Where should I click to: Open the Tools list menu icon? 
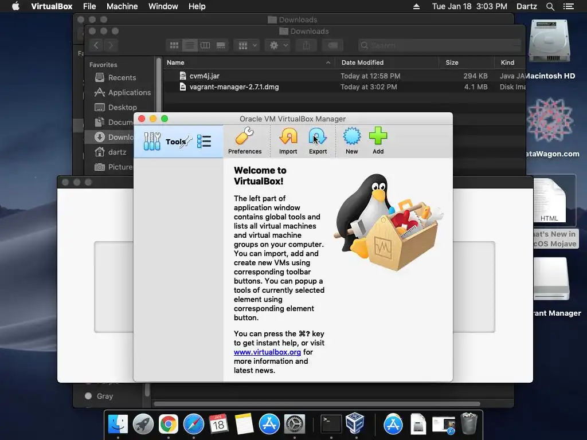pos(204,142)
